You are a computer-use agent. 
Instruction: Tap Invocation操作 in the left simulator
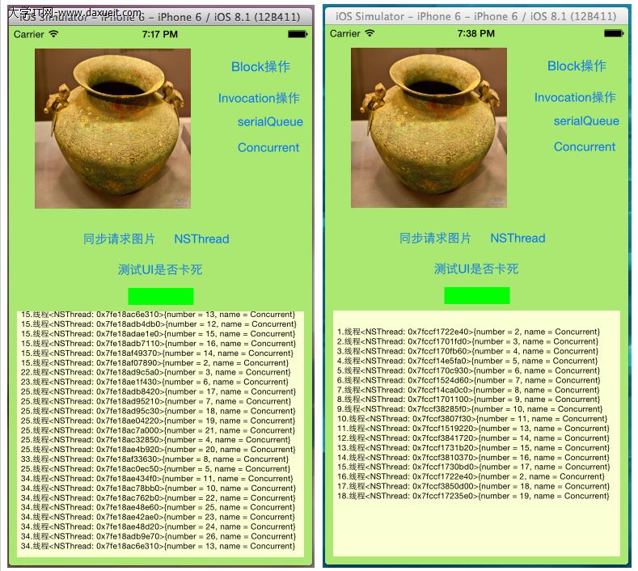[x=259, y=98]
